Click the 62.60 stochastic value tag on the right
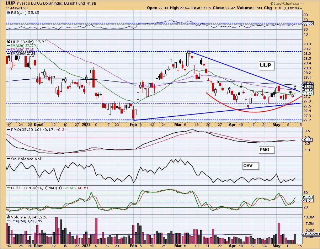Screen dimensions: 320x249 pos(308,197)
